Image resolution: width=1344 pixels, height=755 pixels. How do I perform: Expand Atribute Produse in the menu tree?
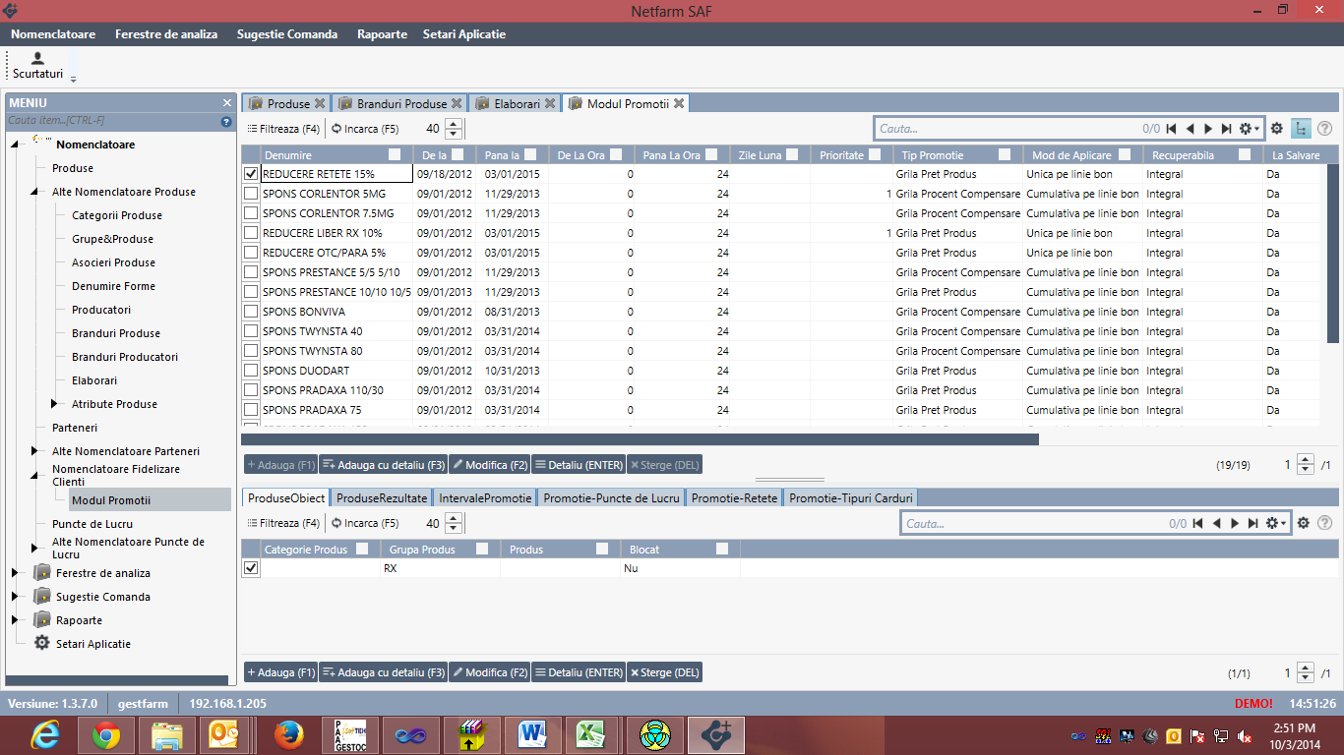pos(54,404)
